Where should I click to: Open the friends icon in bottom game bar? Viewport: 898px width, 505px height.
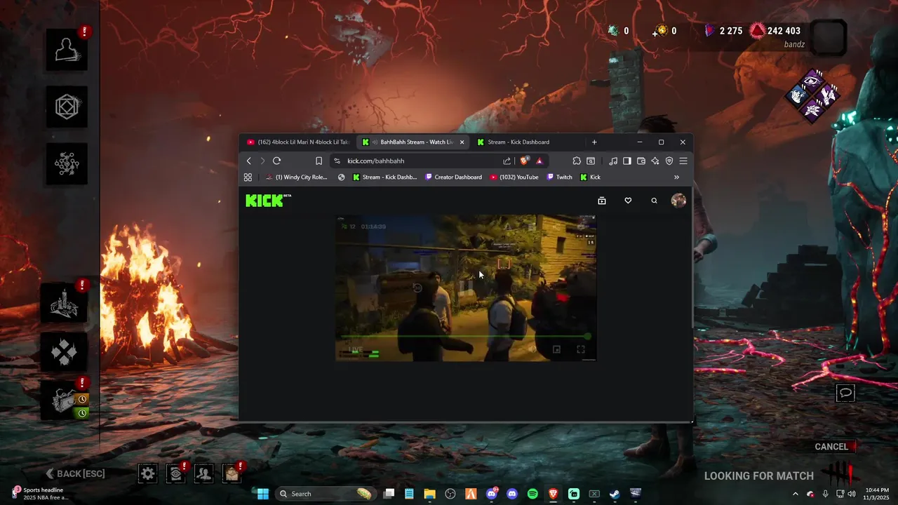point(203,473)
